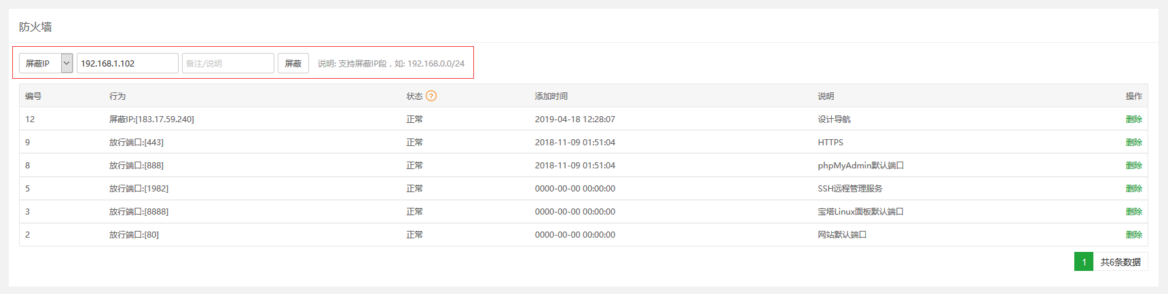Delete the 屏蔽IP 183.17.59.240 rule

point(1133,120)
